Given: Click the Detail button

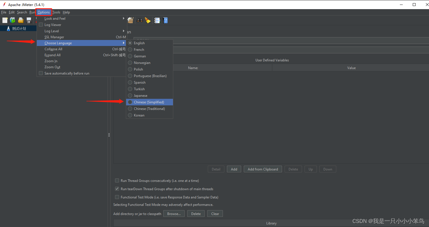Looking at the screenshot, I should click(216, 169).
